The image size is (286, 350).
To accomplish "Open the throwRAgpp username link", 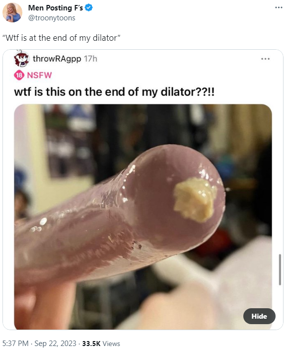I will click(x=57, y=59).
